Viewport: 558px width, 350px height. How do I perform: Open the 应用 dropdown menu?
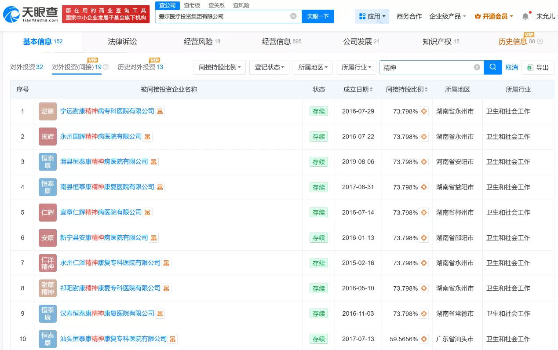point(372,16)
